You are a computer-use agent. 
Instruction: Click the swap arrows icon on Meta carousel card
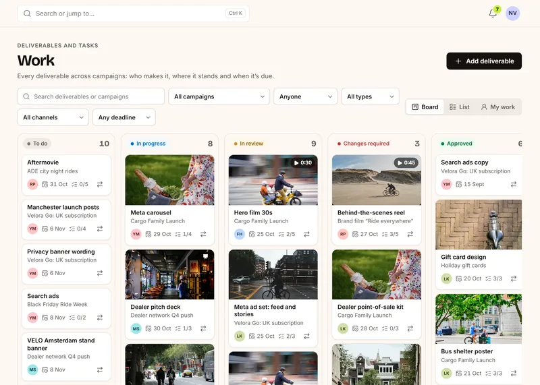click(x=203, y=234)
